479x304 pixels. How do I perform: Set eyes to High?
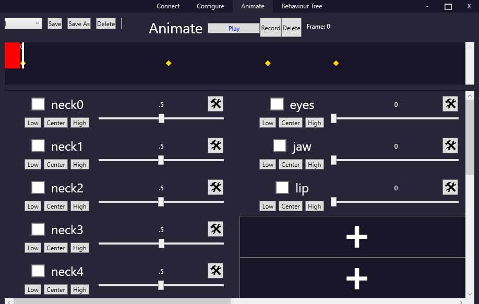tap(314, 123)
